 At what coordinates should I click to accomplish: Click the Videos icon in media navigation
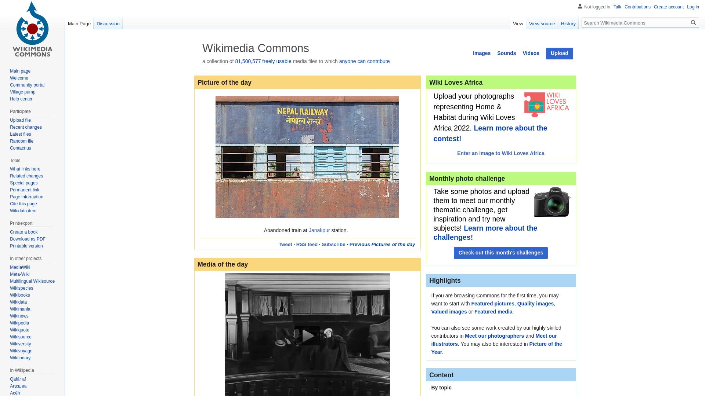coord(531,53)
